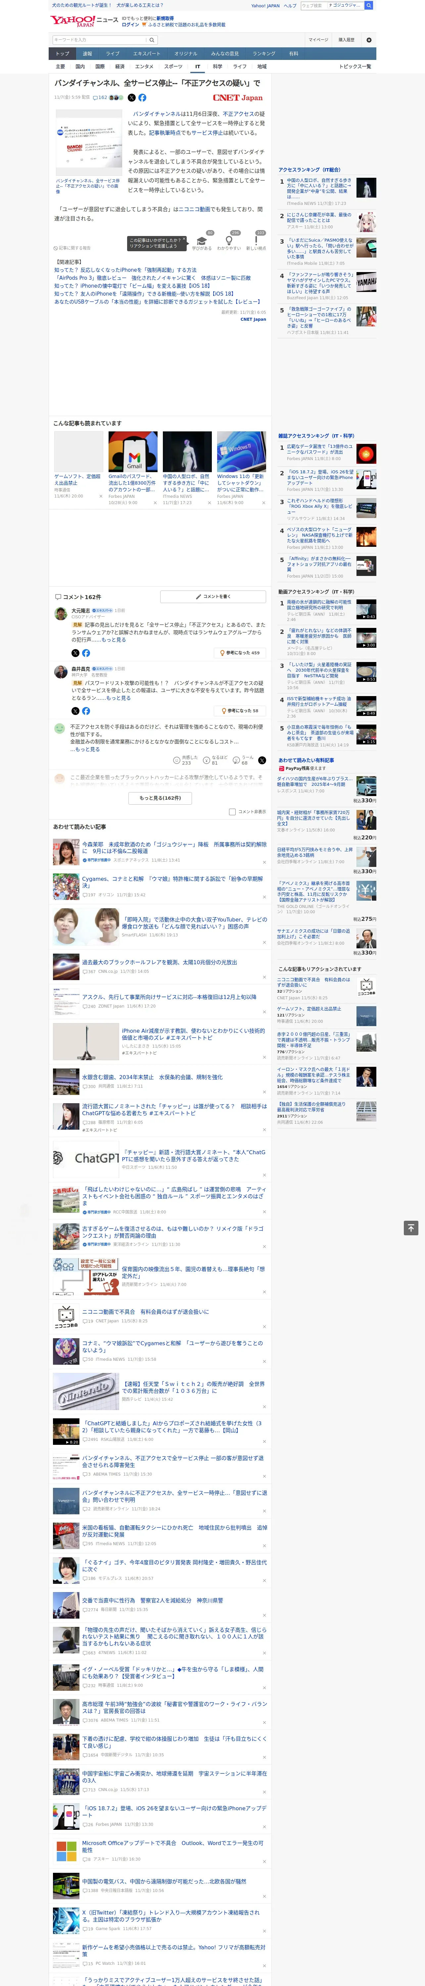This screenshot has width=425, height=1986.
Task: Click the scroll-to-top arrow button
Action: [411, 1228]
